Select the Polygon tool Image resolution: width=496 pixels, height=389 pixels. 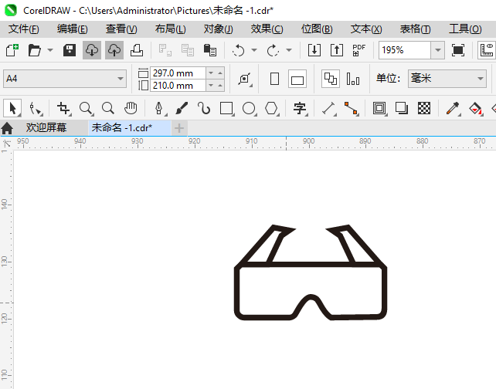(x=271, y=108)
